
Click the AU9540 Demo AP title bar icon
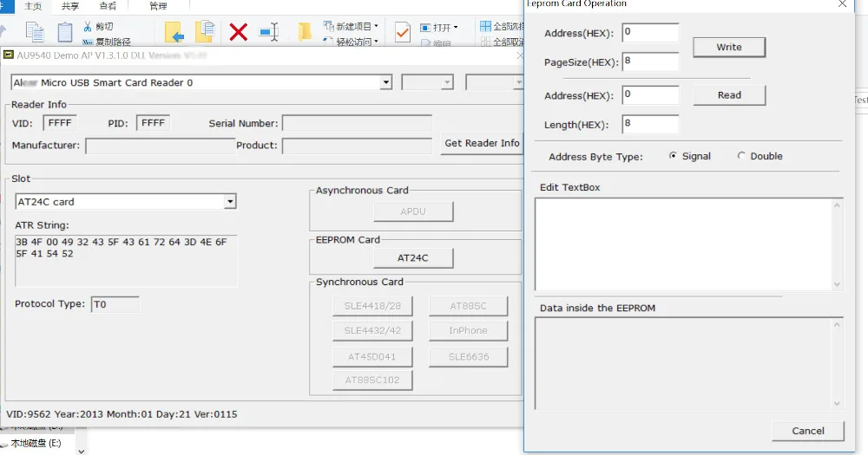pyautogui.click(x=9, y=55)
